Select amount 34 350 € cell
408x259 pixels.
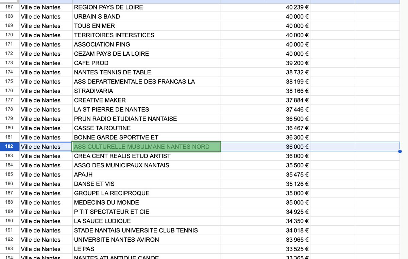coord(265,221)
